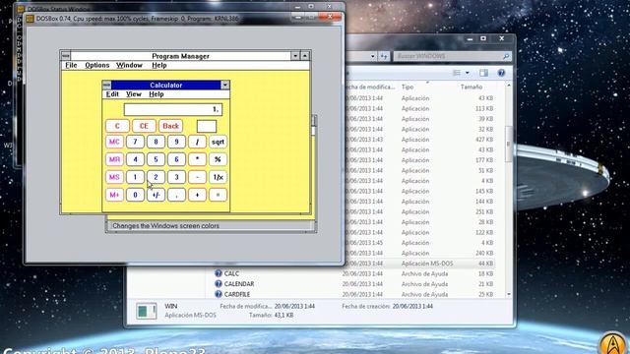630x354 pixels.
Task: Sort by the Tamaño column header
Action: (472, 87)
